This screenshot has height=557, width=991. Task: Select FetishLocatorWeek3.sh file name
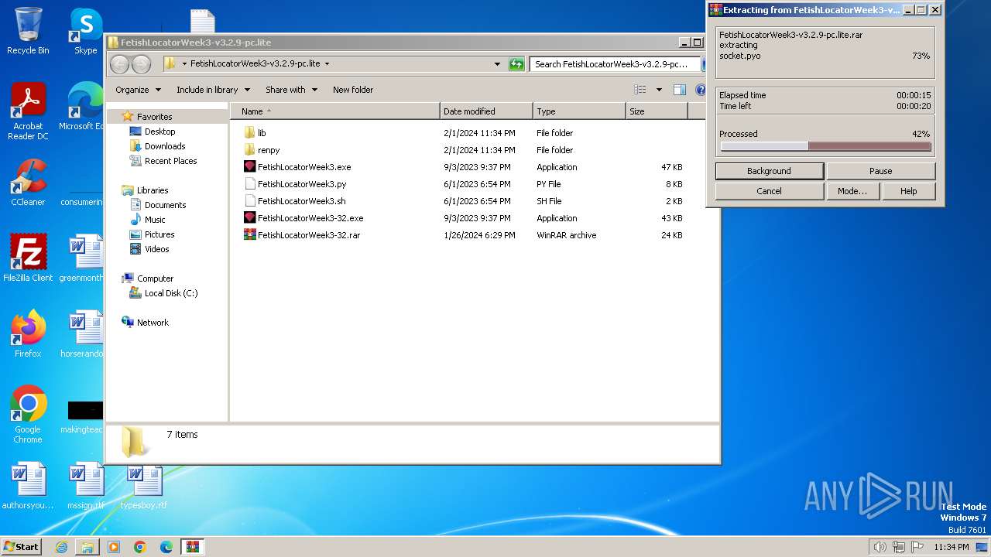302,201
